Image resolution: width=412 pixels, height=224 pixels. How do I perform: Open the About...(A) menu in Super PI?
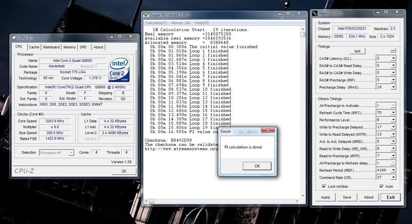pos(181,23)
